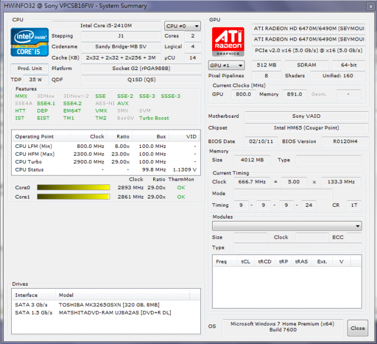
Task: Click the ATI Radeon Graphics logo
Action: [228, 42]
